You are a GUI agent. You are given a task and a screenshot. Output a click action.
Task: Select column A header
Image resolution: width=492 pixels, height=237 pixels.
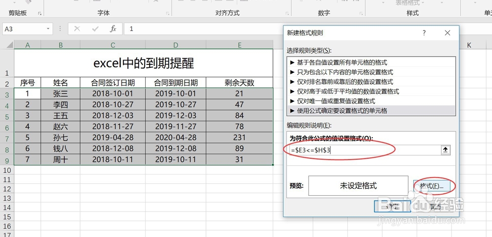28,45
